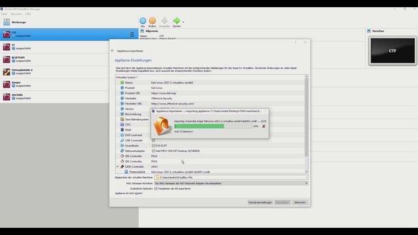418x235 pixels.
Task: Open the dropdown arrow beside Starten
Action: click(x=184, y=22)
